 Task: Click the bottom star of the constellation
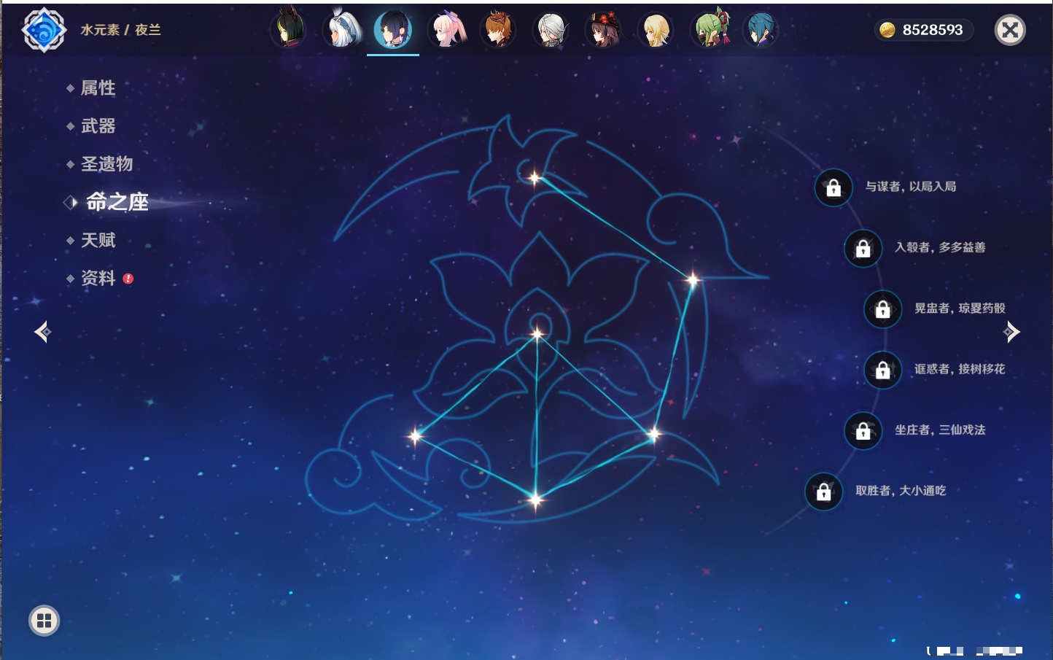point(535,500)
